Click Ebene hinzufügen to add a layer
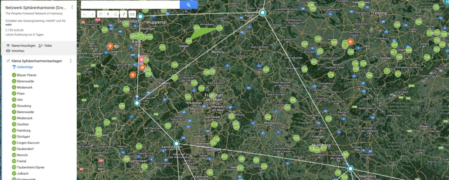 point(21,45)
